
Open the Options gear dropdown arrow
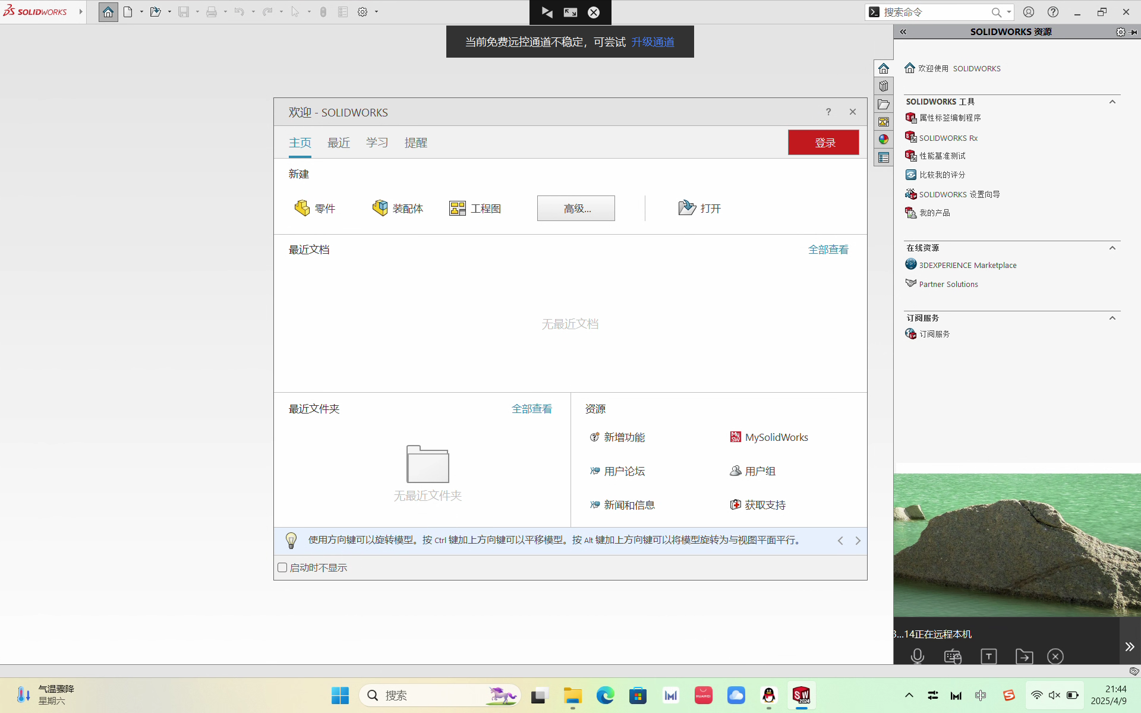pyautogui.click(x=377, y=12)
